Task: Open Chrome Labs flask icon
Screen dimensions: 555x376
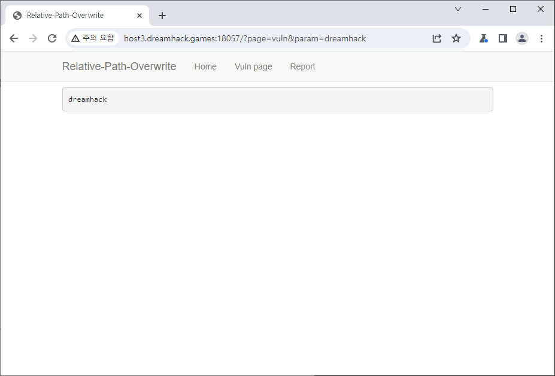Action: coord(484,38)
